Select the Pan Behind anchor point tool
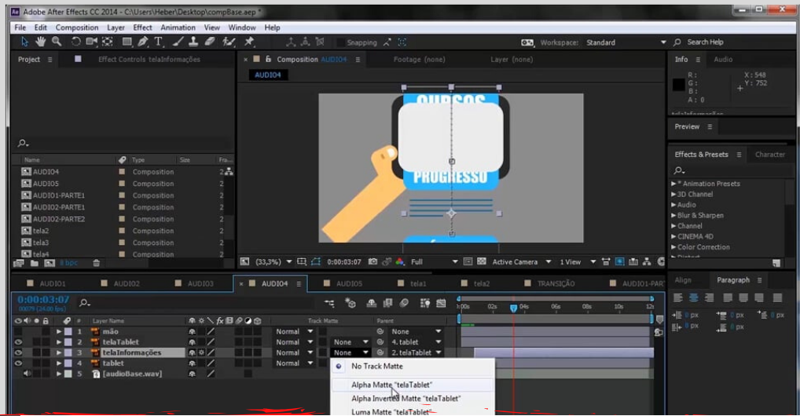The image size is (800, 416). tap(108, 42)
